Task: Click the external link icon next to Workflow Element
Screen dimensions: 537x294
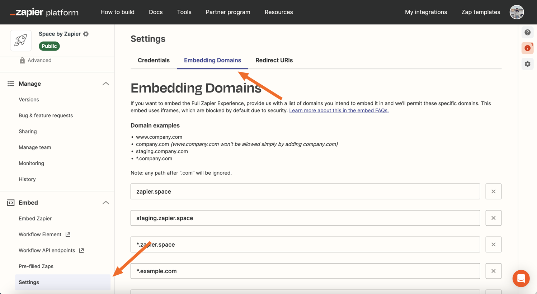Action: click(x=68, y=234)
